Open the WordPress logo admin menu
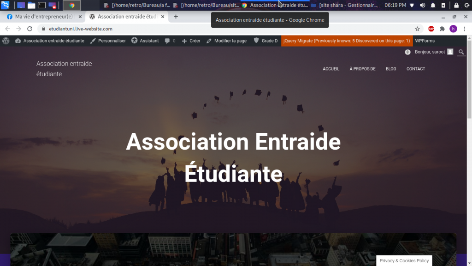Screen dimensions: 472x266 6,41
